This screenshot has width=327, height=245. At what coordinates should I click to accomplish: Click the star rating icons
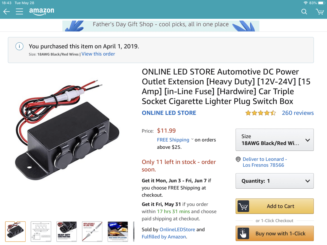[261, 113]
